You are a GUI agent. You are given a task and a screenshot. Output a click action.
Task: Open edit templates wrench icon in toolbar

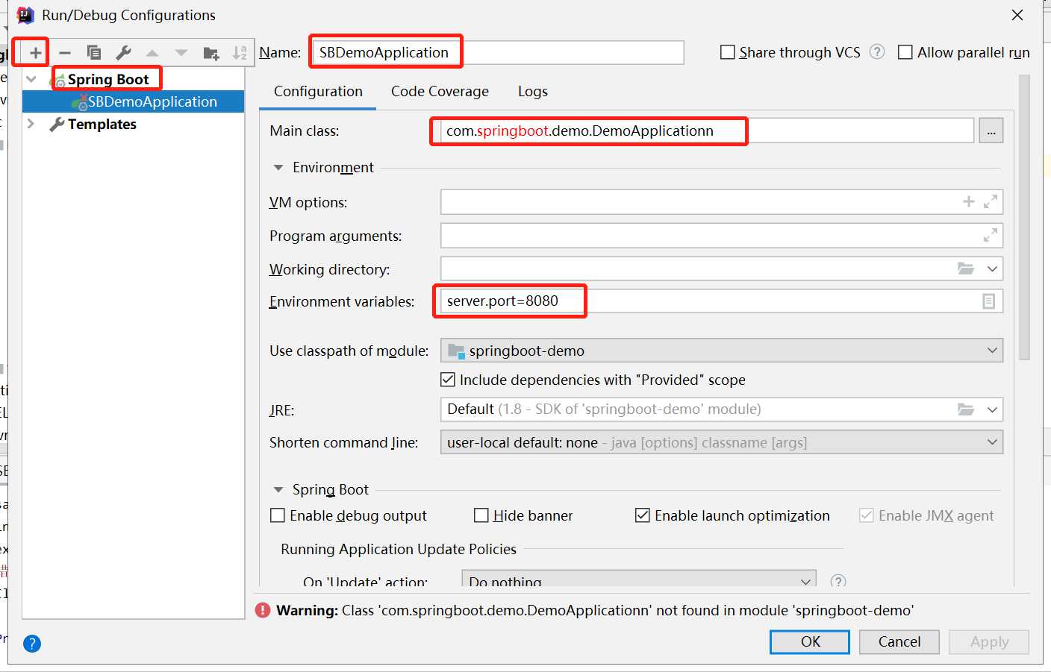123,53
